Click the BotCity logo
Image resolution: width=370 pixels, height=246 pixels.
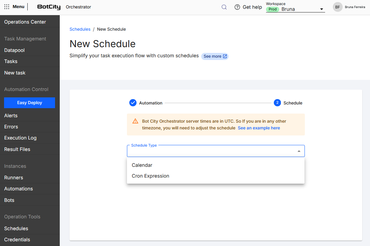tap(49, 7)
